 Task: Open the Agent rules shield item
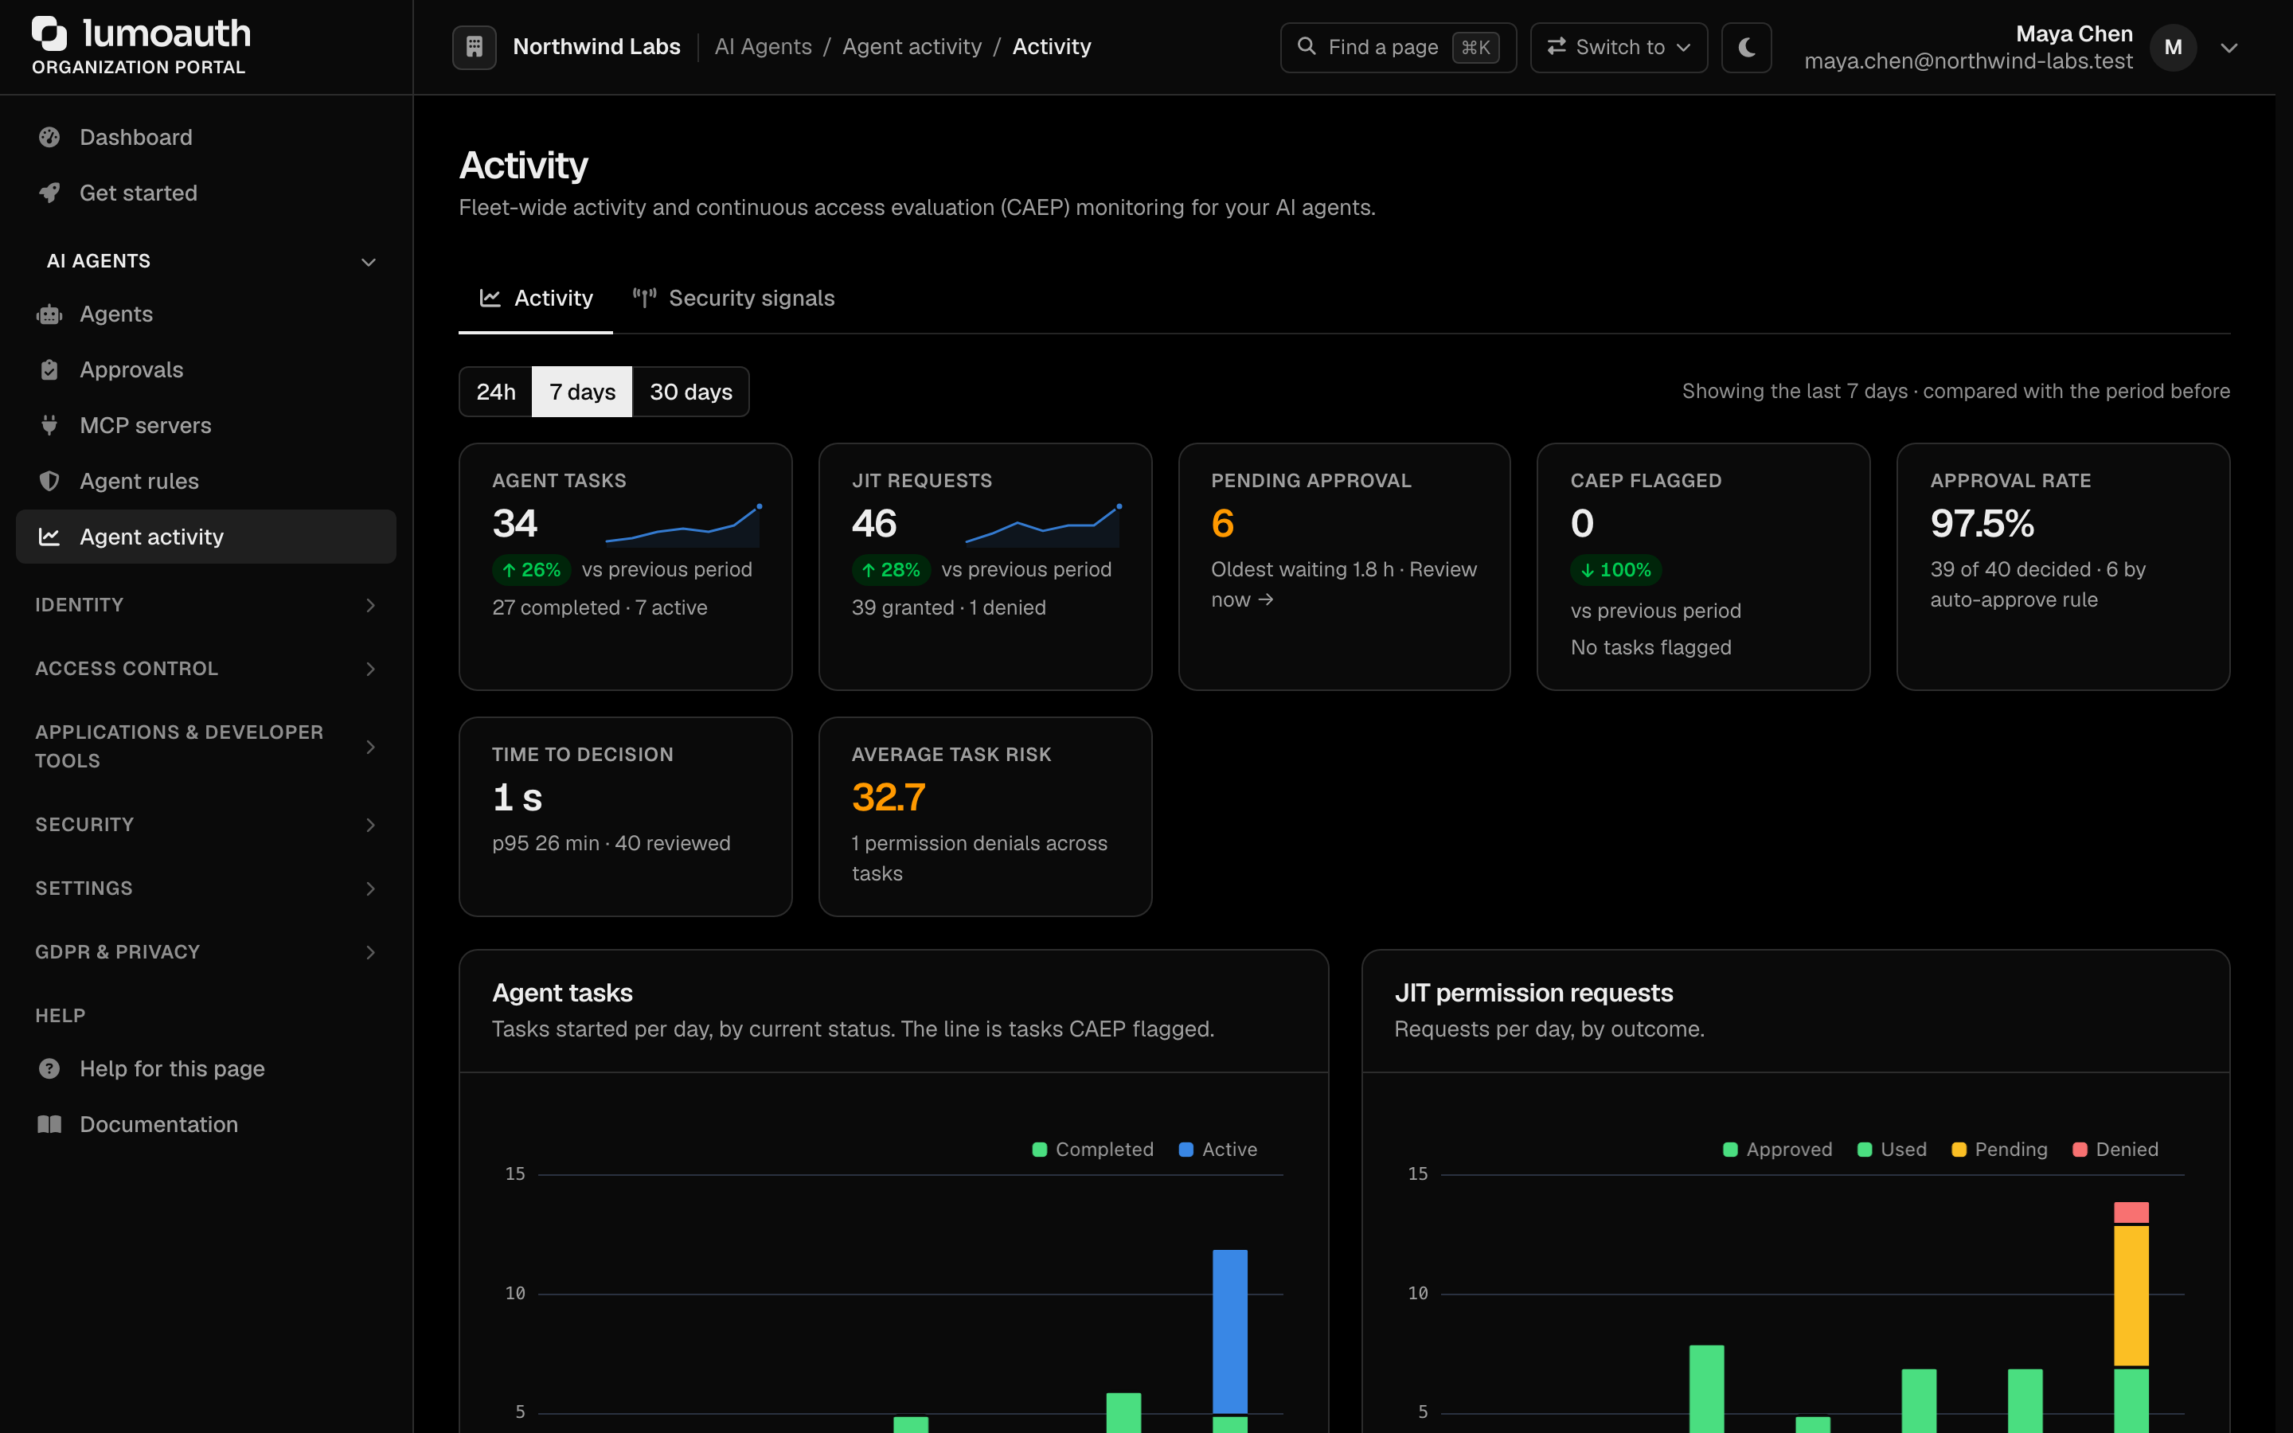tap(205, 481)
